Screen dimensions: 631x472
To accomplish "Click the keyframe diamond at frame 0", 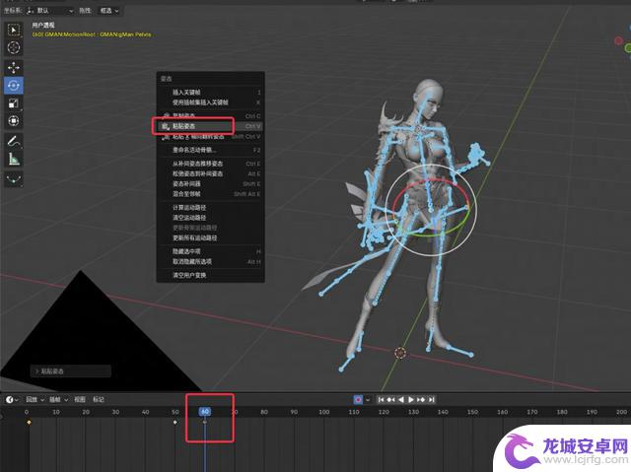I will pyautogui.click(x=29, y=422).
